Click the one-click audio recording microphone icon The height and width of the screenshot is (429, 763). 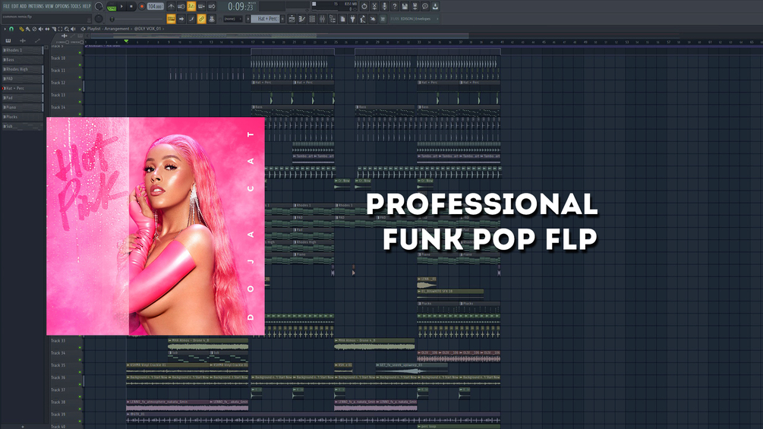coord(385,6)
